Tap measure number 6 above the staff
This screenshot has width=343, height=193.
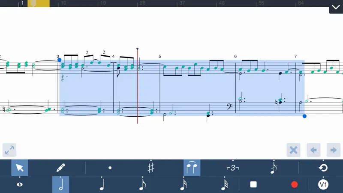tap(235, 57)
